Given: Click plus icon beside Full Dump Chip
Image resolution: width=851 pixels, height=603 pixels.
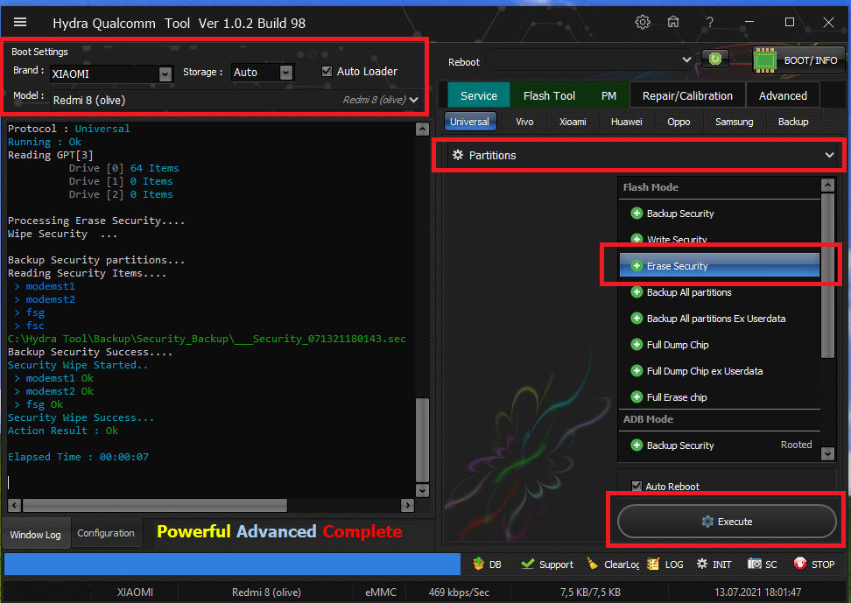Looking at the screenshot, I should coord(636,345).
